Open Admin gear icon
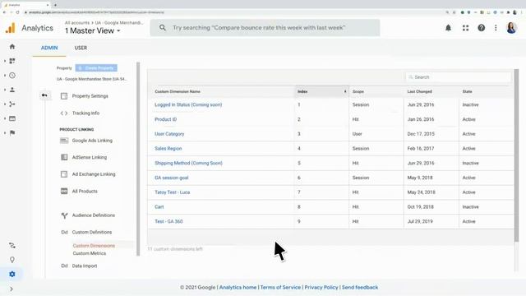526x296 pixels. pos(12,274)
